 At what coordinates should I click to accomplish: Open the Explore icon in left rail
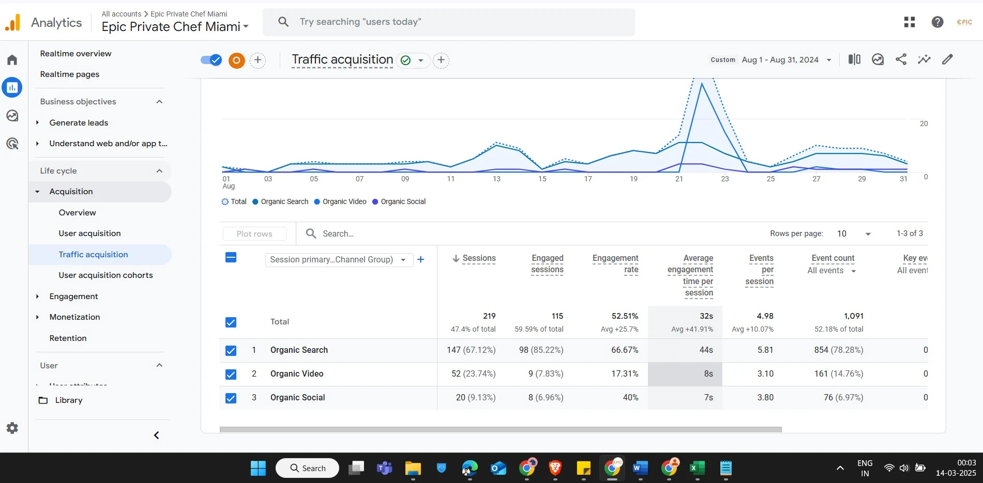point(12,116)
